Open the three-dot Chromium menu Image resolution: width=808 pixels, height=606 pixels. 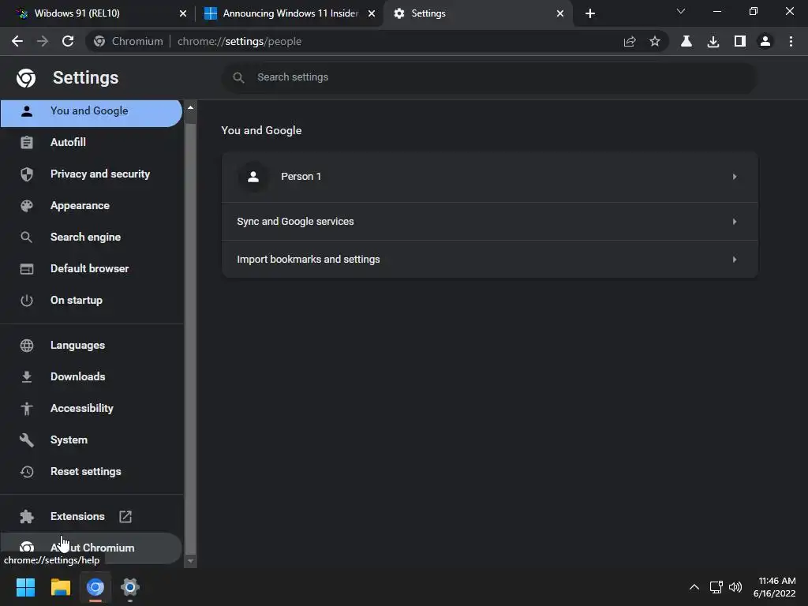791,41
